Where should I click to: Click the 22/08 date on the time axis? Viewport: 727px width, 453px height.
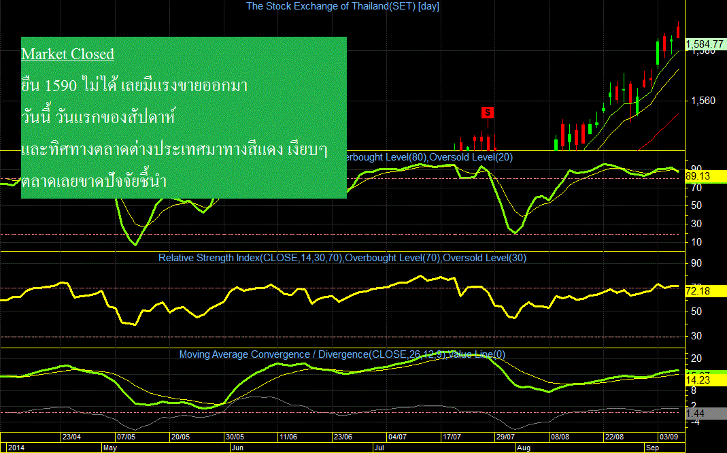coord(614,437)
